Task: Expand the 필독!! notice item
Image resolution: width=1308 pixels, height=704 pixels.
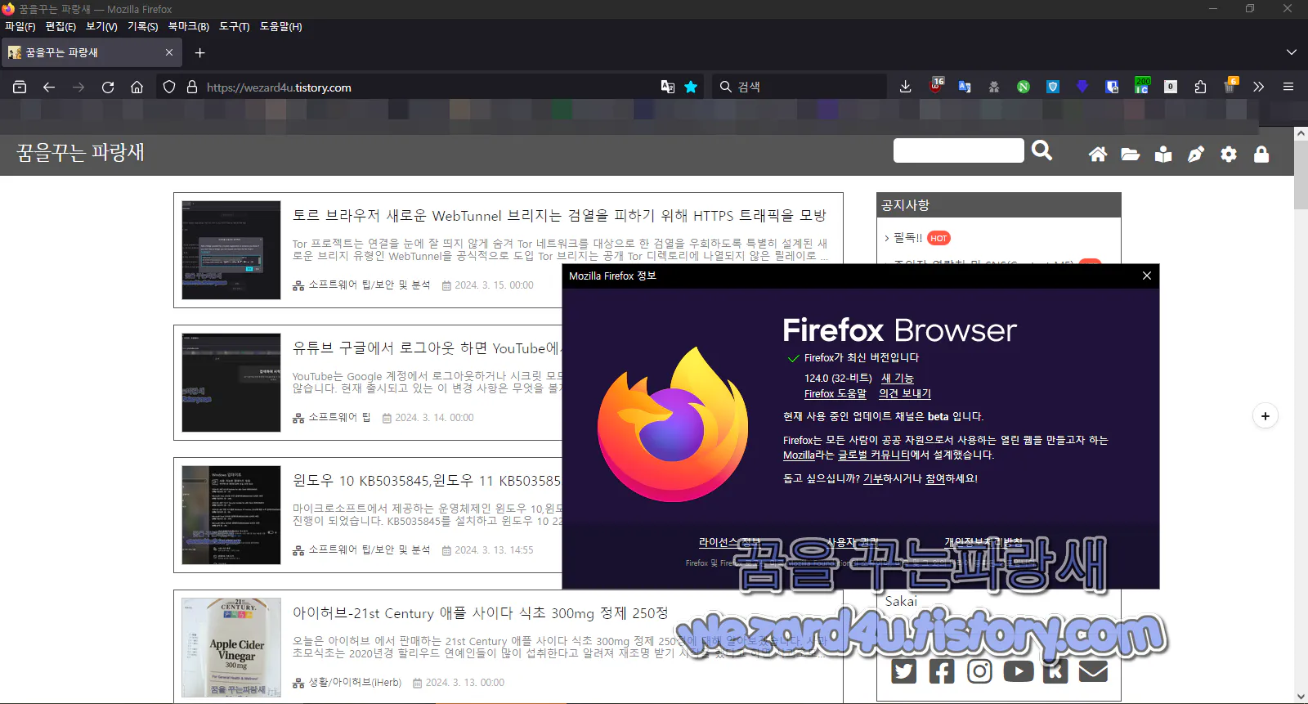Action: pos(907,238)
